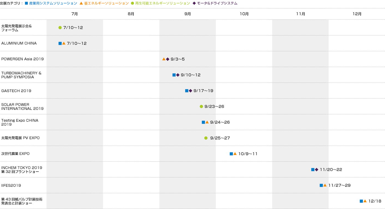Click the 7/10~12 date in the 太陽光発電展示会&フォーラム row
Screen dimensions: 385x209
[73, 28]
